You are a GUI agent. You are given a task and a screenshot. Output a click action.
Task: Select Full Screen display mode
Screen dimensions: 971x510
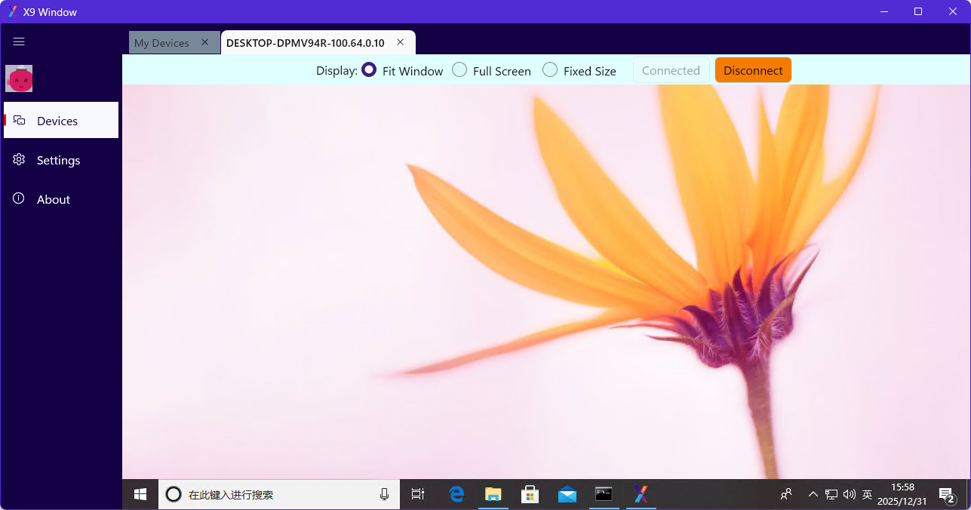click(459, 70)
